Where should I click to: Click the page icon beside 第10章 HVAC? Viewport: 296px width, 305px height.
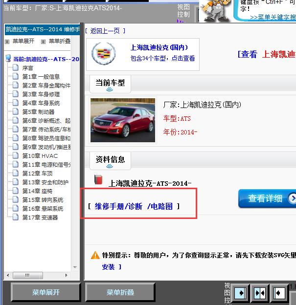tap(16, 155)
